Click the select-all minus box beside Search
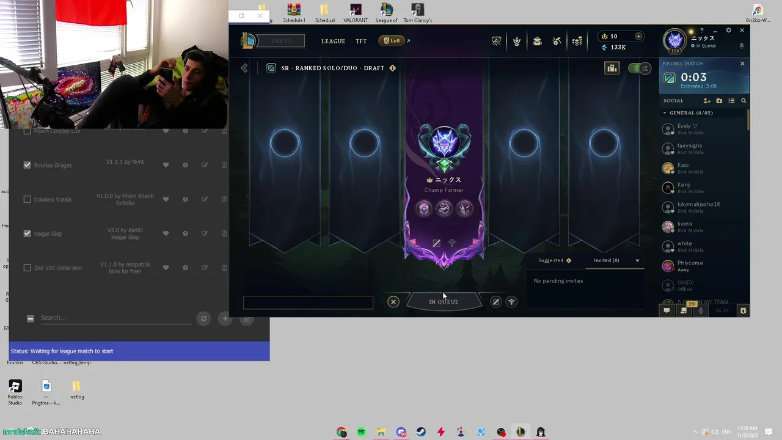The image size is (782, 440). (x=31, y=318)
